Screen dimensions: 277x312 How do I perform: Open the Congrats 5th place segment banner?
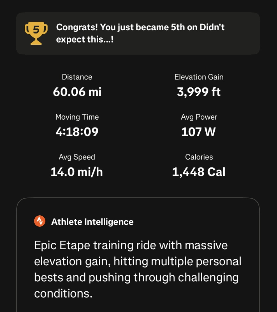(x=138, y=33)
